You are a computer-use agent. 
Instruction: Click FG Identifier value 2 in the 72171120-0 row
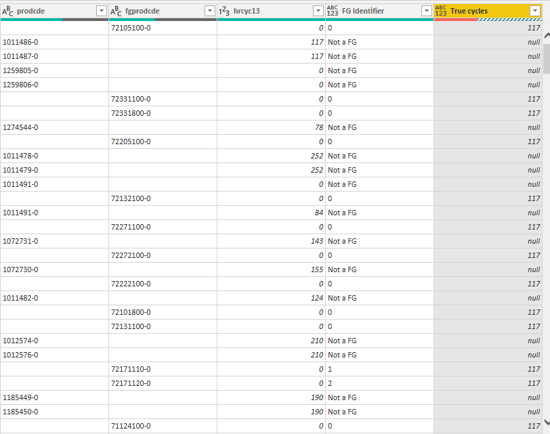(x=379, y=383)
